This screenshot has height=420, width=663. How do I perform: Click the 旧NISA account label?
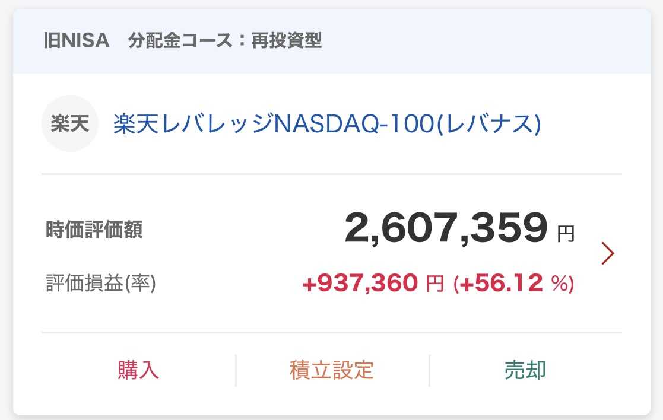[77, 41]
